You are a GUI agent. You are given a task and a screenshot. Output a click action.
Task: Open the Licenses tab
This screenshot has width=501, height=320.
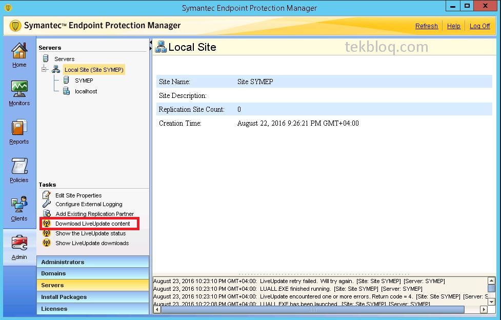(x=93, y=309)
